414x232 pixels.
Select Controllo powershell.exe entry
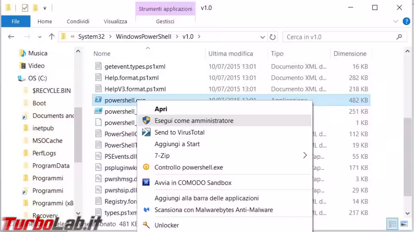tap(189, 167)
